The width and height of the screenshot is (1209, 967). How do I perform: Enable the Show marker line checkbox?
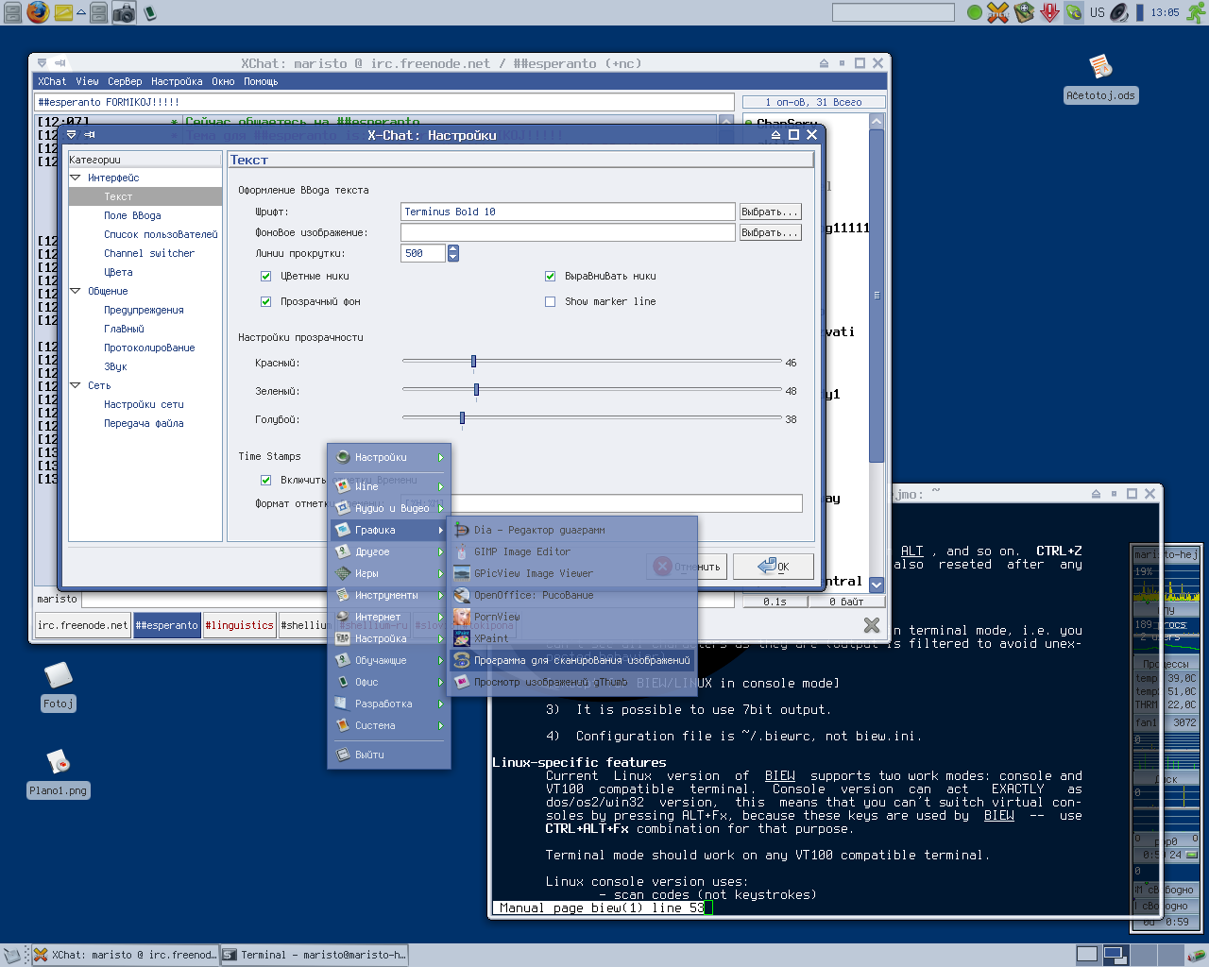pyautogui.click(x=550, y=301)
